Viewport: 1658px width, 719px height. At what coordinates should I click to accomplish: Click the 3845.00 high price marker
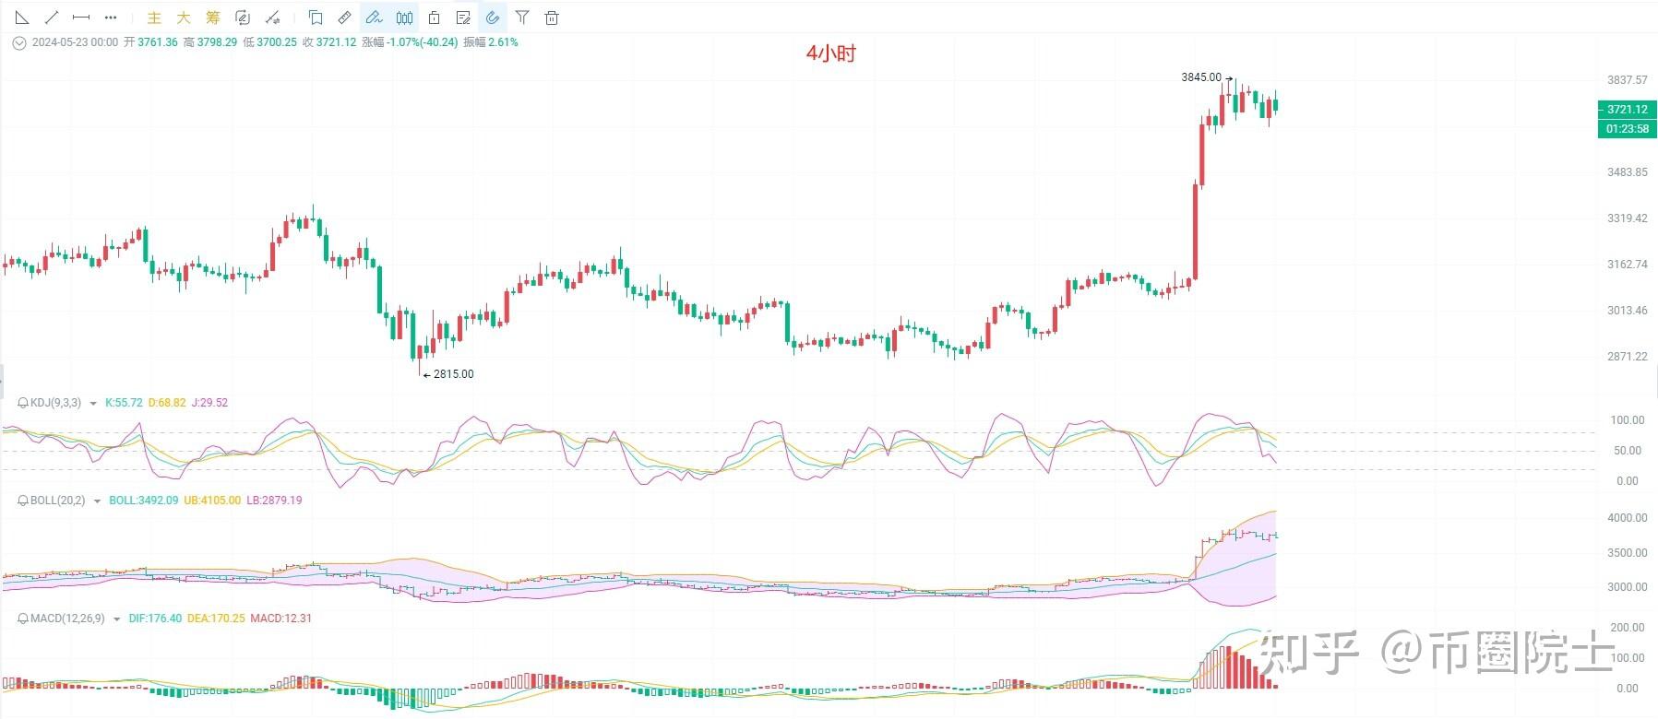(x=1200, y=77)
